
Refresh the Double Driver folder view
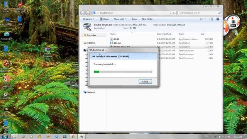[174, 13]
